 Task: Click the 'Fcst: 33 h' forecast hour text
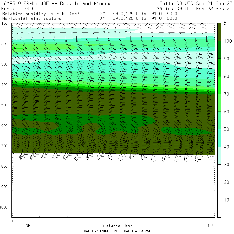[18, 9]
